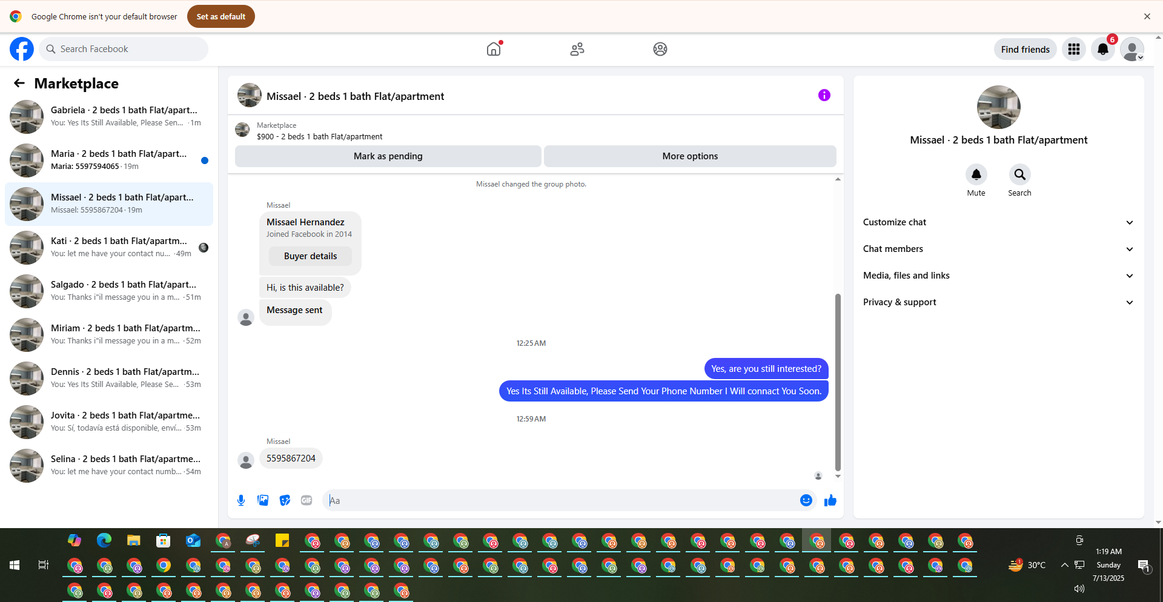The height and width of the screenshot is (602, 1163).
Task: Open Missael's large profile photo
Action: pyautogui.click(x=998, y=107)
